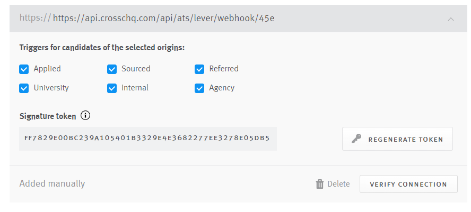Click the signature token value field
Viewport: 471px width, 212px height.
point(148,139)
